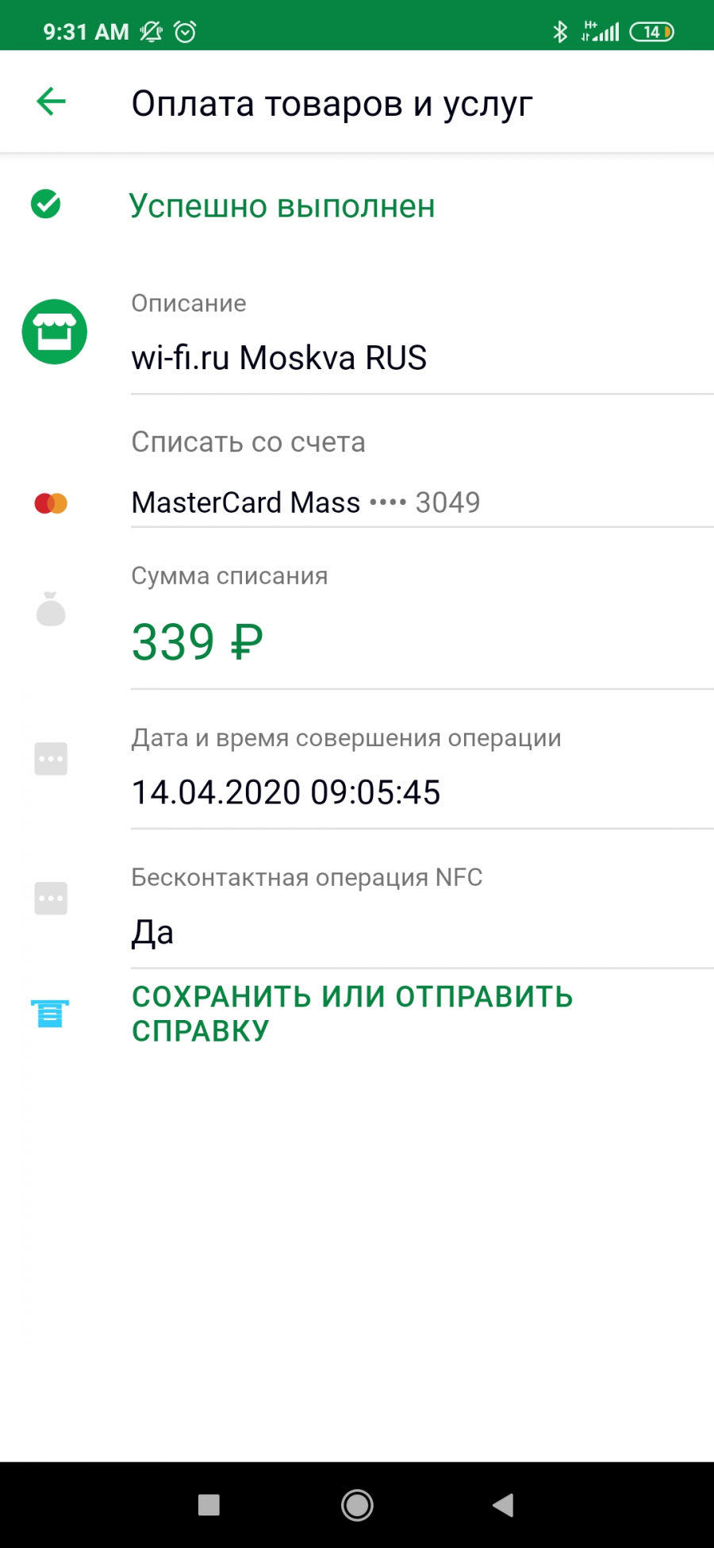Click the MasterCard logo icon
This screenshot has width=714, height=1548.
point(51,503)
